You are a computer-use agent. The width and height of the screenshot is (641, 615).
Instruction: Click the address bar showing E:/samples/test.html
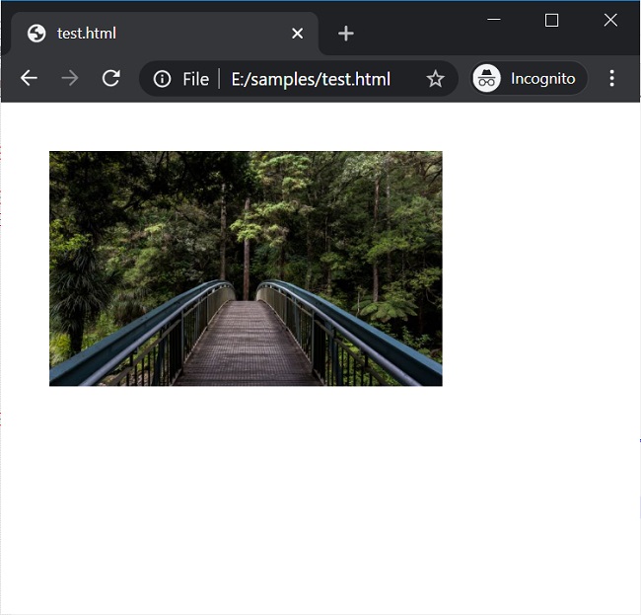click(299, 79)
